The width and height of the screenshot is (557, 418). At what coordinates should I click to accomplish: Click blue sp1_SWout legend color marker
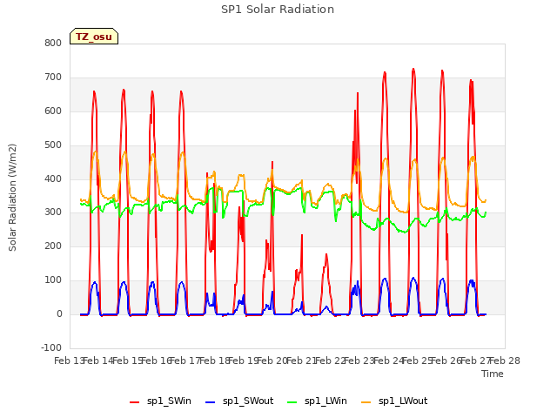click(x=211, y=402)
